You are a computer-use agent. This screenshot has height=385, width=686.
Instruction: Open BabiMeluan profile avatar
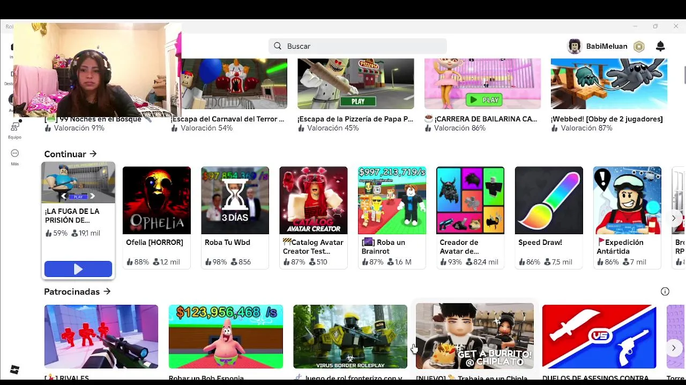point(575,47)
